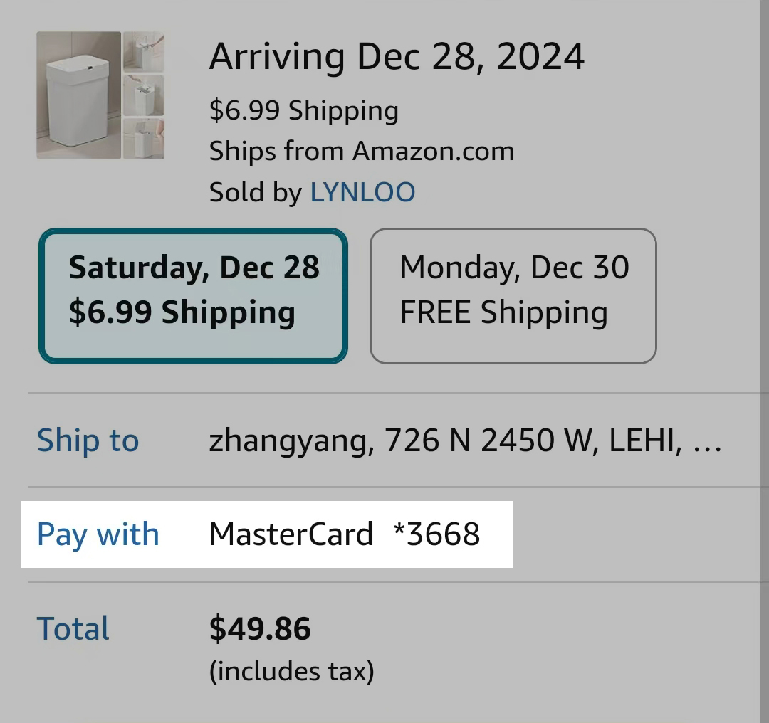
Task: Click the "Total" label
Action: click(x=73, y=629)
